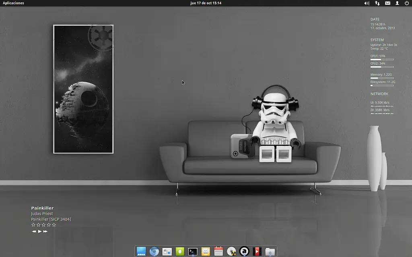The image size is (412, 257).
Task: Open system settings switchboard dock icon
Action: (167, 251)
